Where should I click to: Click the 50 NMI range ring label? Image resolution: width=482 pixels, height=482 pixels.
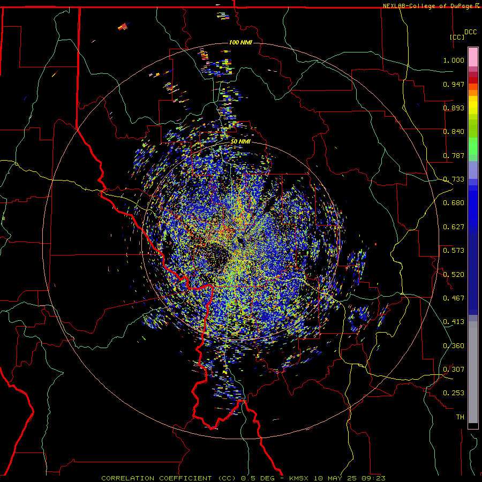(240, 141)
